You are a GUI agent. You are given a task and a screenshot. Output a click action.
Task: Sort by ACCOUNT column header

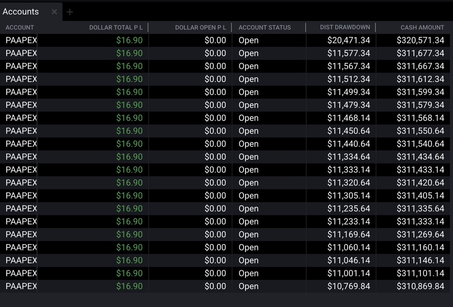20,27
